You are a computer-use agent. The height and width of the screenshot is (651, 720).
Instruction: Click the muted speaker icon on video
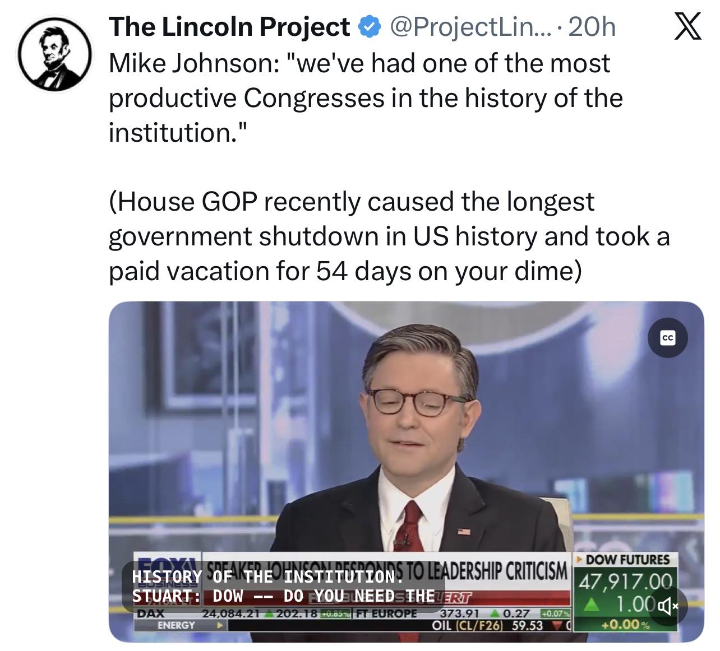[x=669, y=607]
